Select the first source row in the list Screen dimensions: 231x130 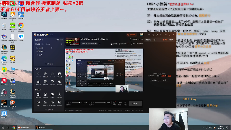48,48
